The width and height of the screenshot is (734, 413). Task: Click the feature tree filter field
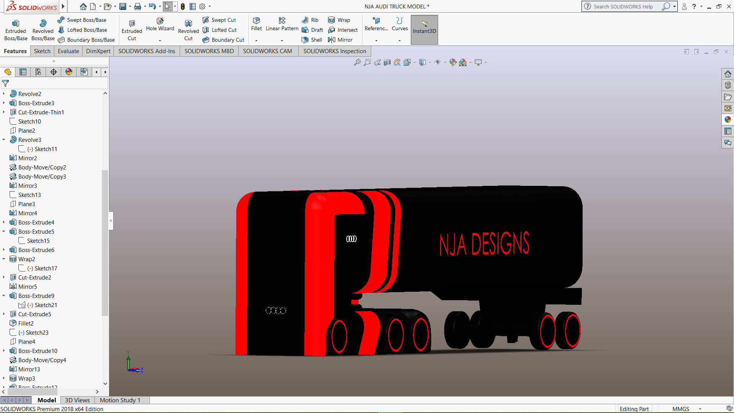[54, 83]
